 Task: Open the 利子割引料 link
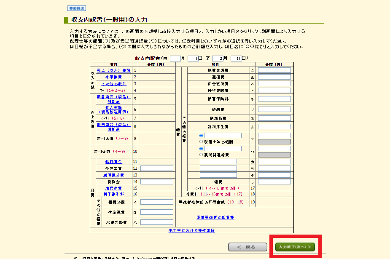coord(114,194)
